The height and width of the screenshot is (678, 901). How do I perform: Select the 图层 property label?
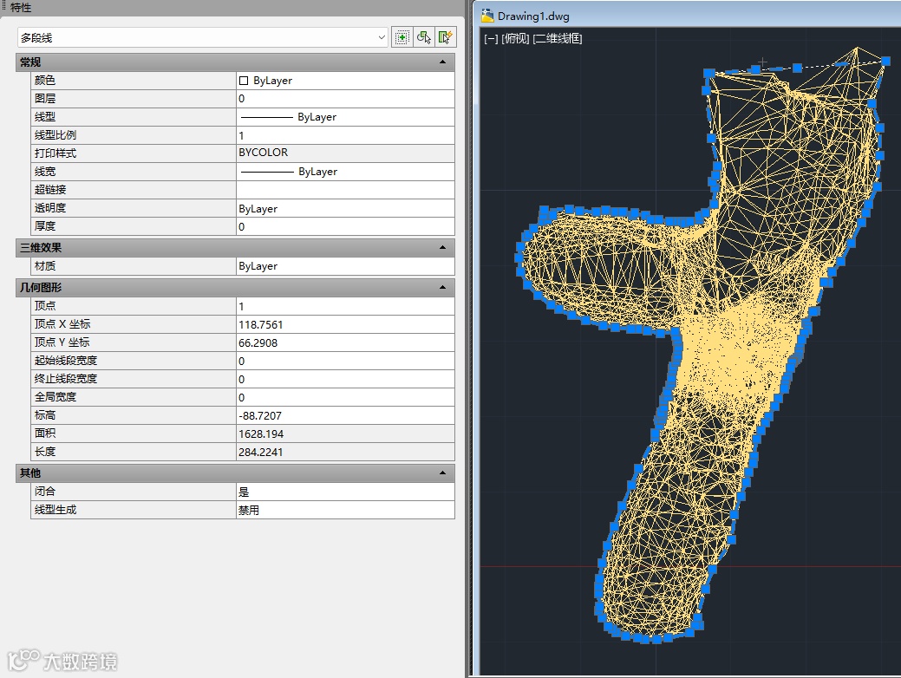[45, 98]
